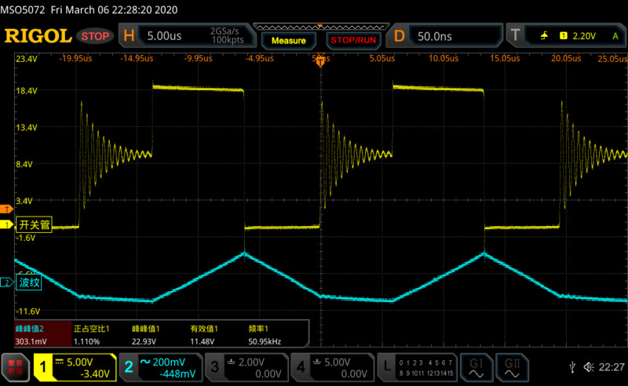Open the function navigation menu icon
Viewport: 628px width, 386px height.
coord(15,366)
